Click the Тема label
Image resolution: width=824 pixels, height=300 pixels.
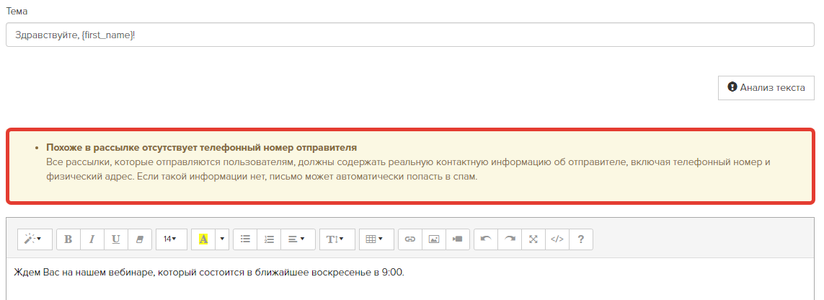click(17, 11)
